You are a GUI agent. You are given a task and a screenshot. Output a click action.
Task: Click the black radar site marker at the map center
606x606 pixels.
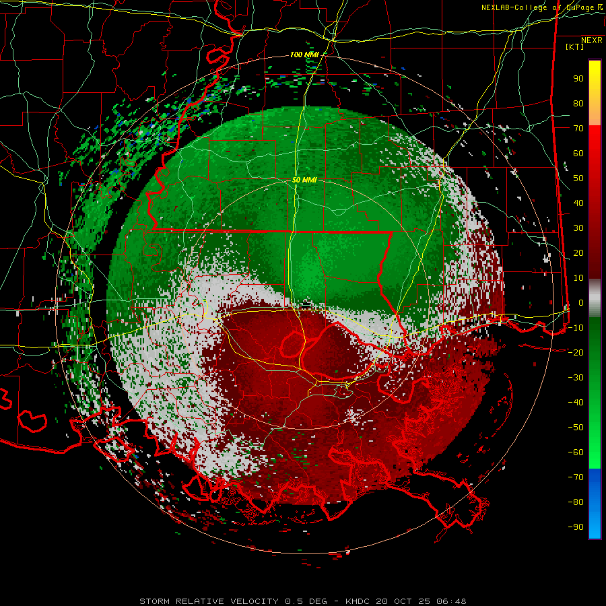pos(305,305)
